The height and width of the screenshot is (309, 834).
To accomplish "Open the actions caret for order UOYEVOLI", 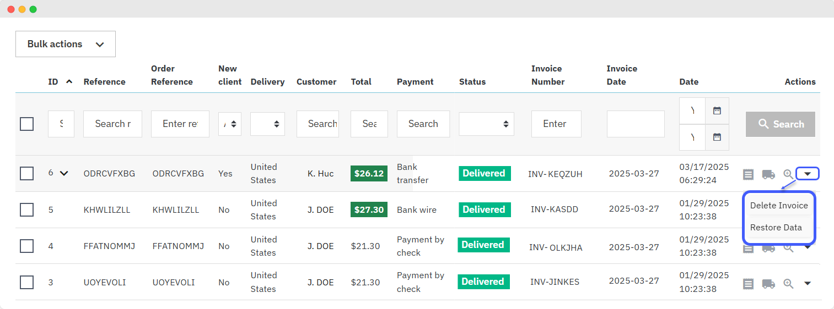I will pos(808,284).
